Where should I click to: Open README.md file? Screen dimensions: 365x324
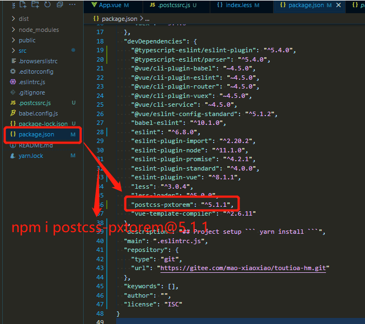pyautogui.click(x=36, y=145)
